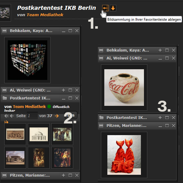Close the collapsed Pitzen, Marianne panel

point(77,175)
